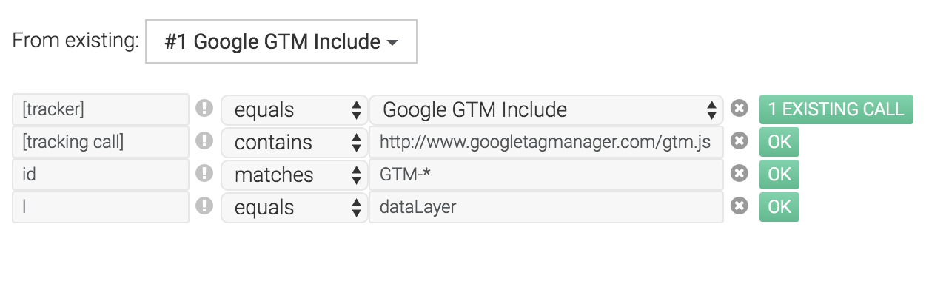Click the googletagmanager.com URL value field

[546, 142]
